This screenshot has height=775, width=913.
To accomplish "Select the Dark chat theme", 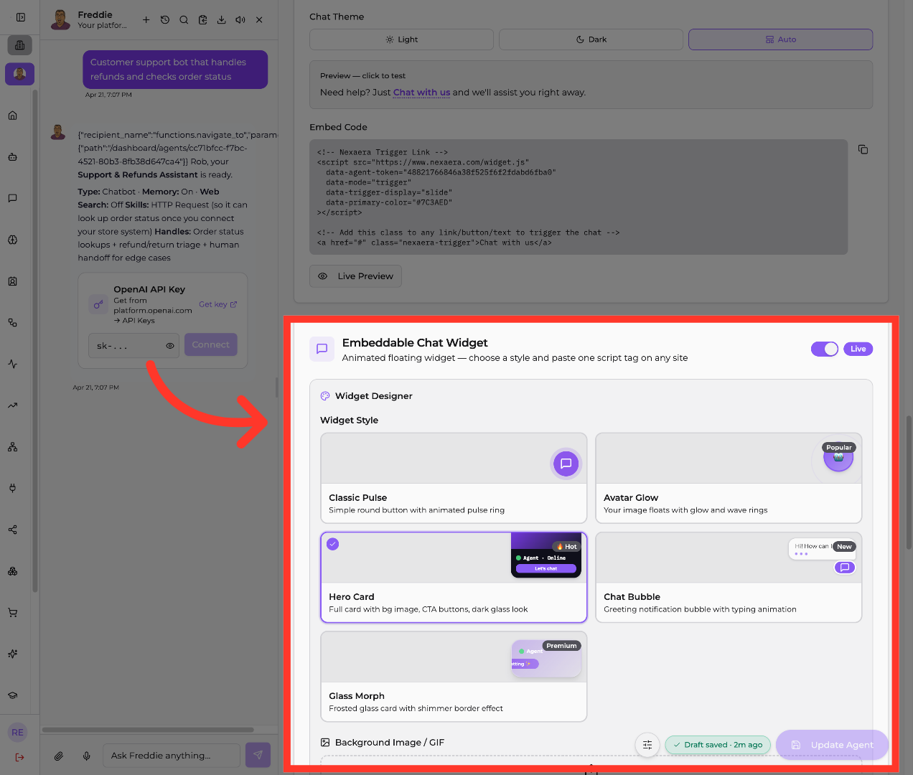I will pyautogui.click(x=591, y=39).
